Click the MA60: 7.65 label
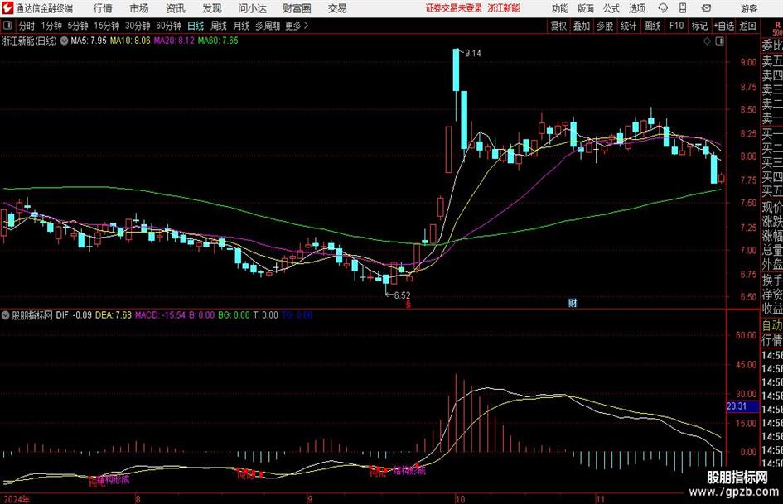This screenshot has width=783, height=504. point(218,41)
